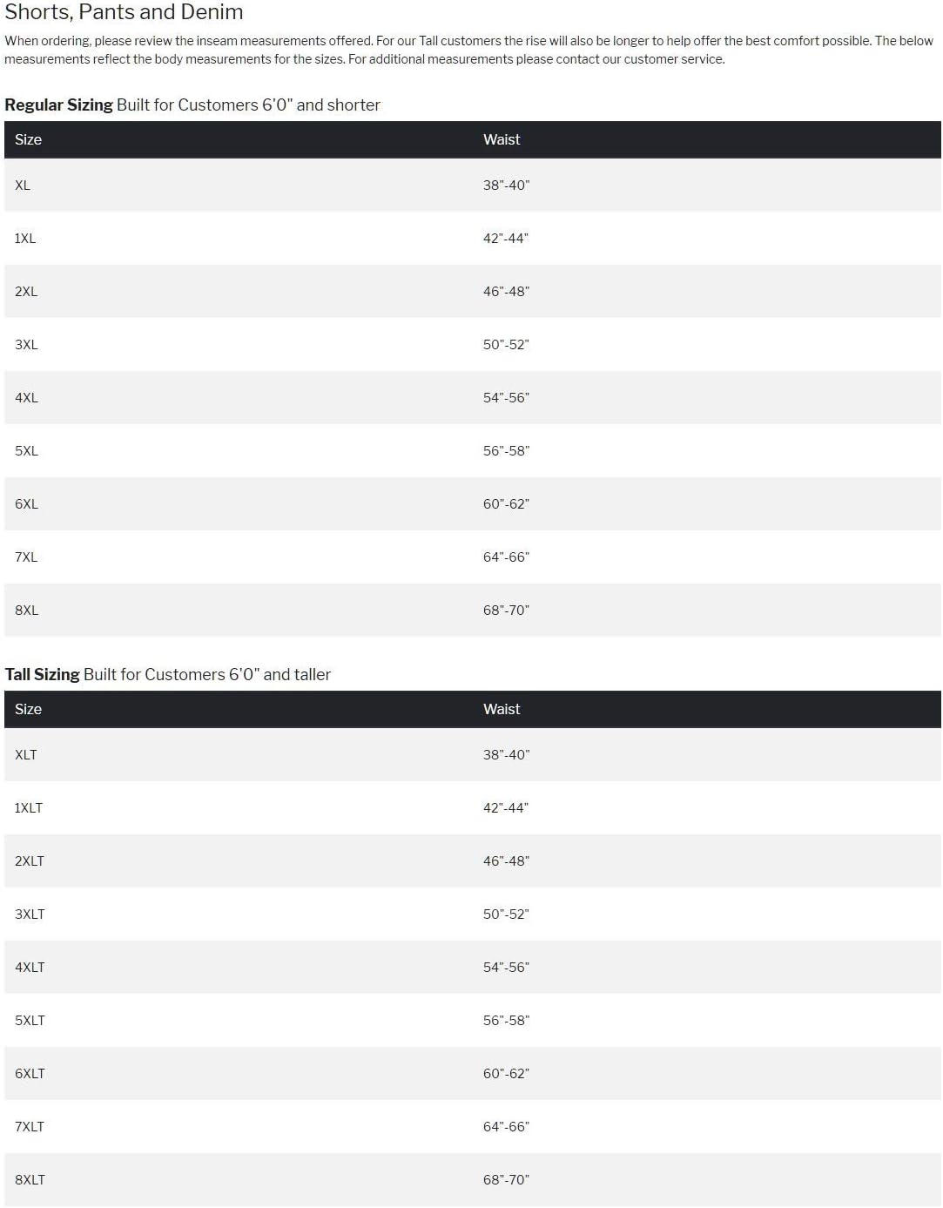943x1208 pixels.
Task: Click the Size header in Regular Sizing table
Action: click(28, 140)
